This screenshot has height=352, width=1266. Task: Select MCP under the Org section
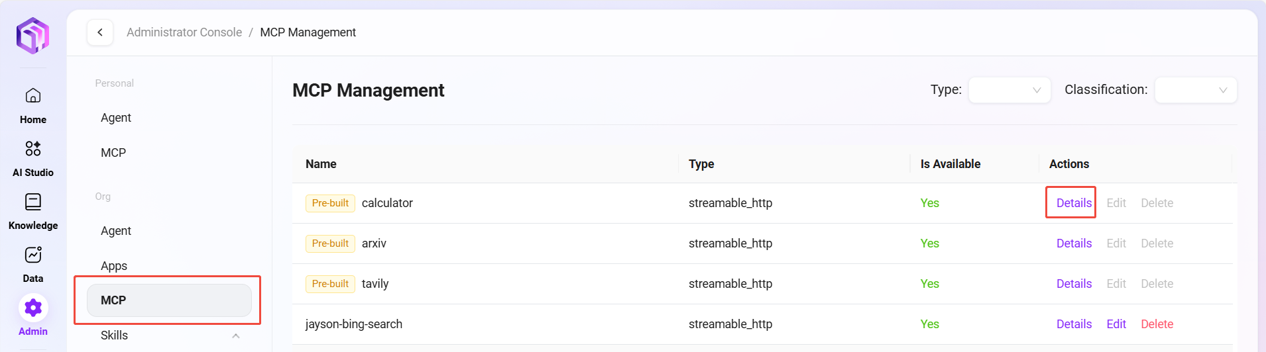click(x=169, y=300)
